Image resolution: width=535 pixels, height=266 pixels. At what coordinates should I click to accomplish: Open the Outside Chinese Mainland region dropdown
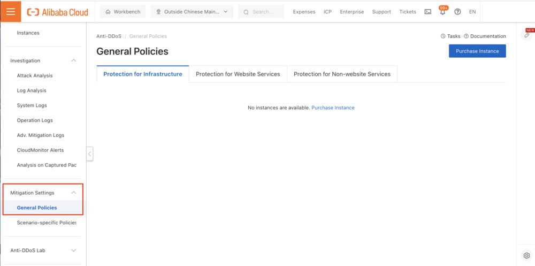(x=192, y=12)
